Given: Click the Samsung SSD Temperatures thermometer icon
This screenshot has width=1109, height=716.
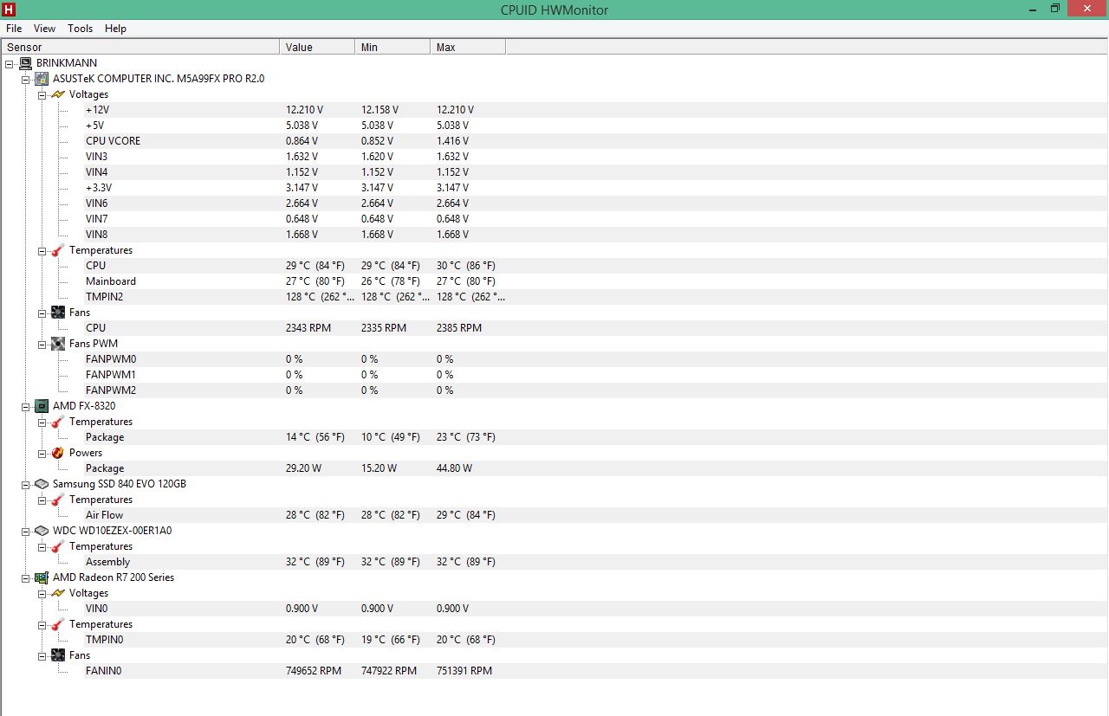Looking at the screenshot, I should (x=58, y=500).
